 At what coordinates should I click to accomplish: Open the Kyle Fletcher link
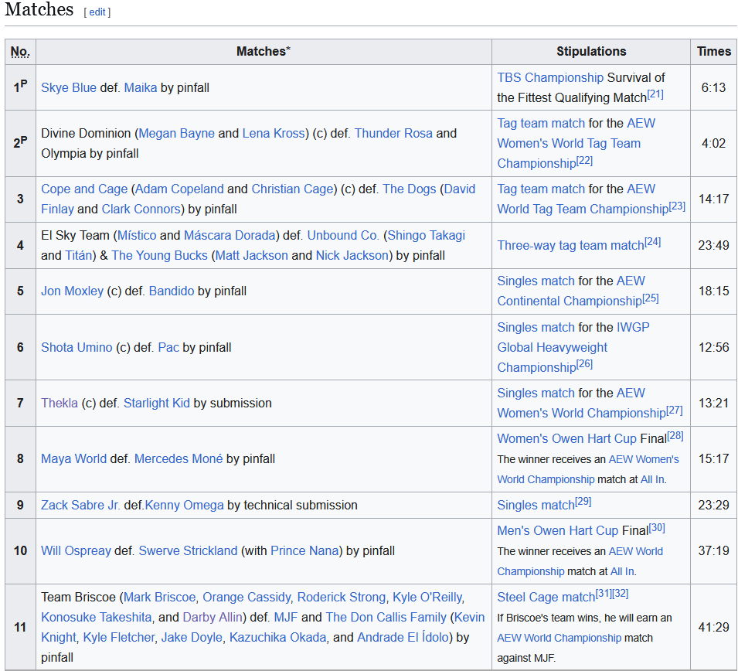pyautogui.click(x=118, y=637)
